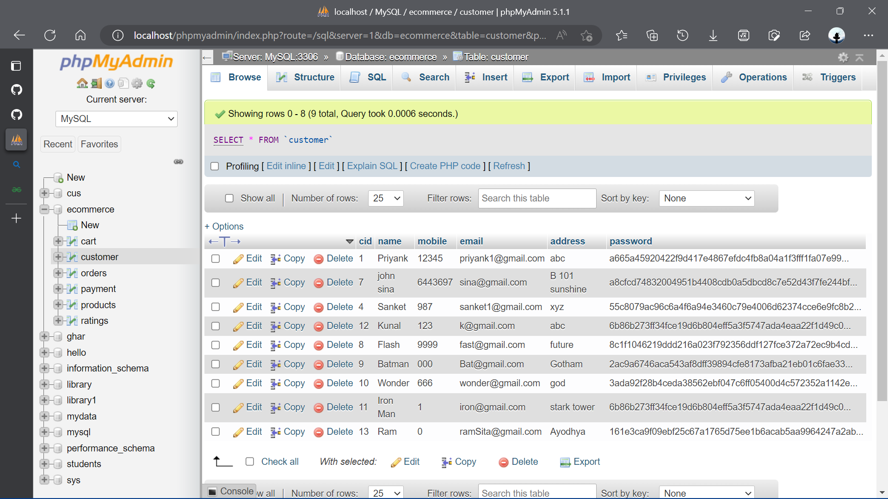Open the settings gear below the logo
The height and width of the screenshot is (499, 888).
pos(137,84)
